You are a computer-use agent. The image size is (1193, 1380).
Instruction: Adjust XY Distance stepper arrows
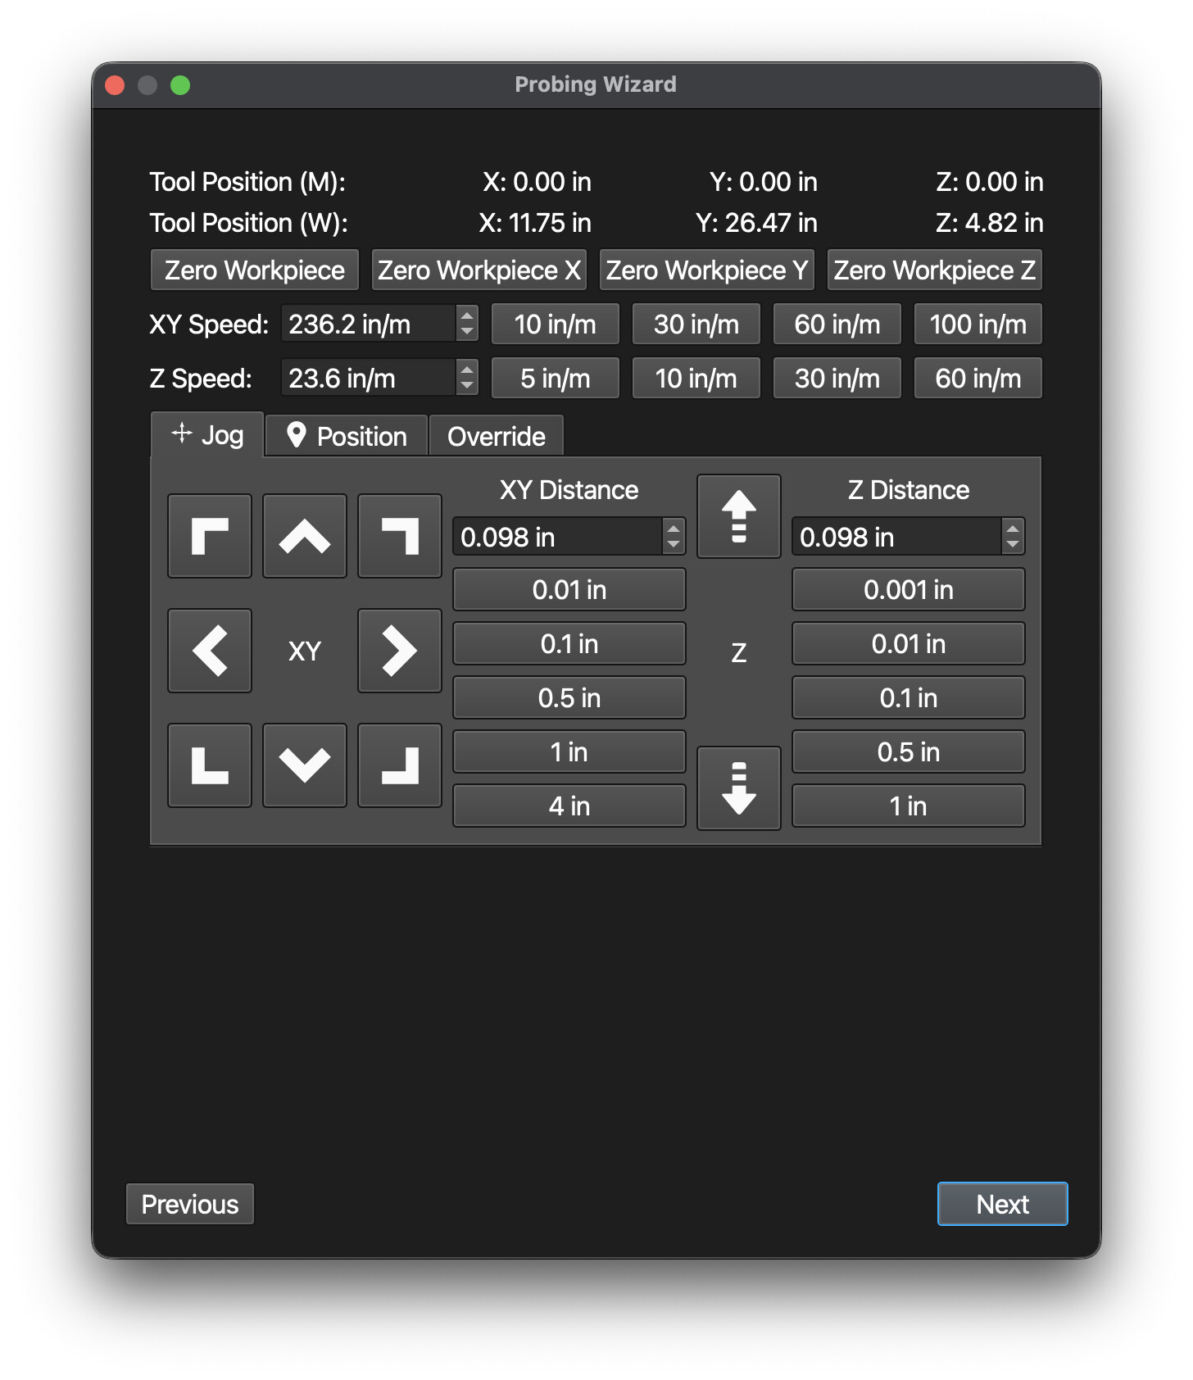pos(674,537)
